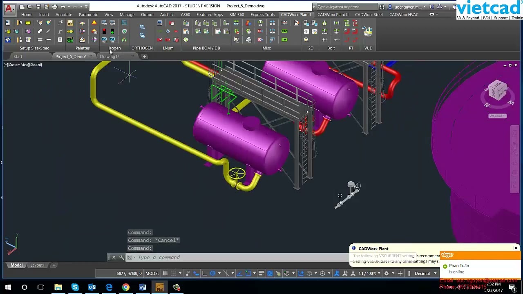Open command line customize wrench icon

pos(121,257)
